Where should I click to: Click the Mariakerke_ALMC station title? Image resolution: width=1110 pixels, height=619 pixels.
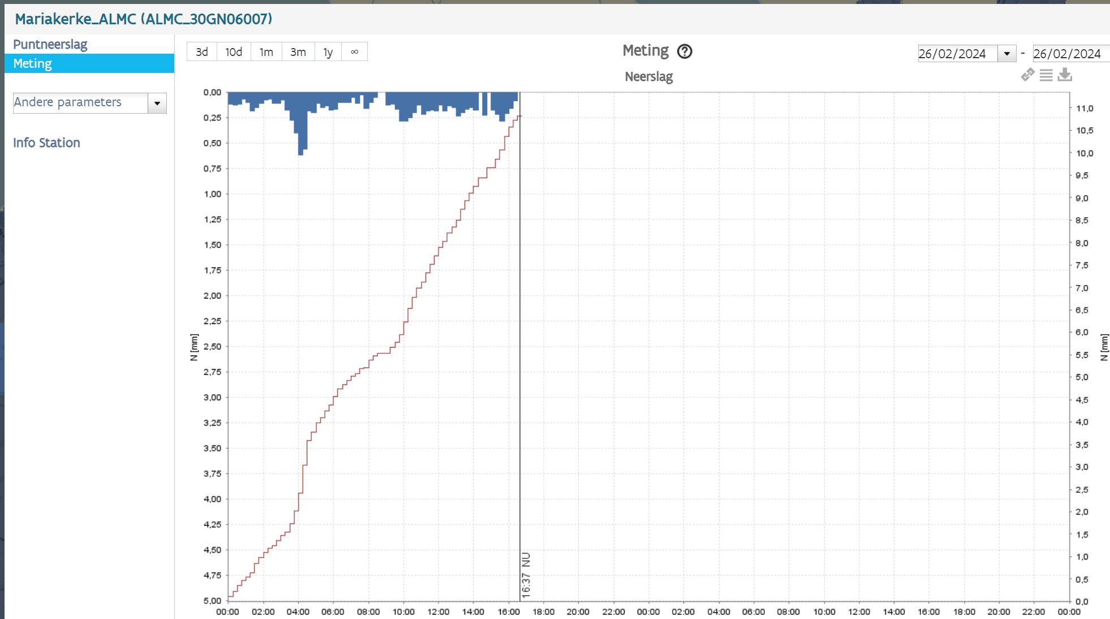[x=144, y=19]
